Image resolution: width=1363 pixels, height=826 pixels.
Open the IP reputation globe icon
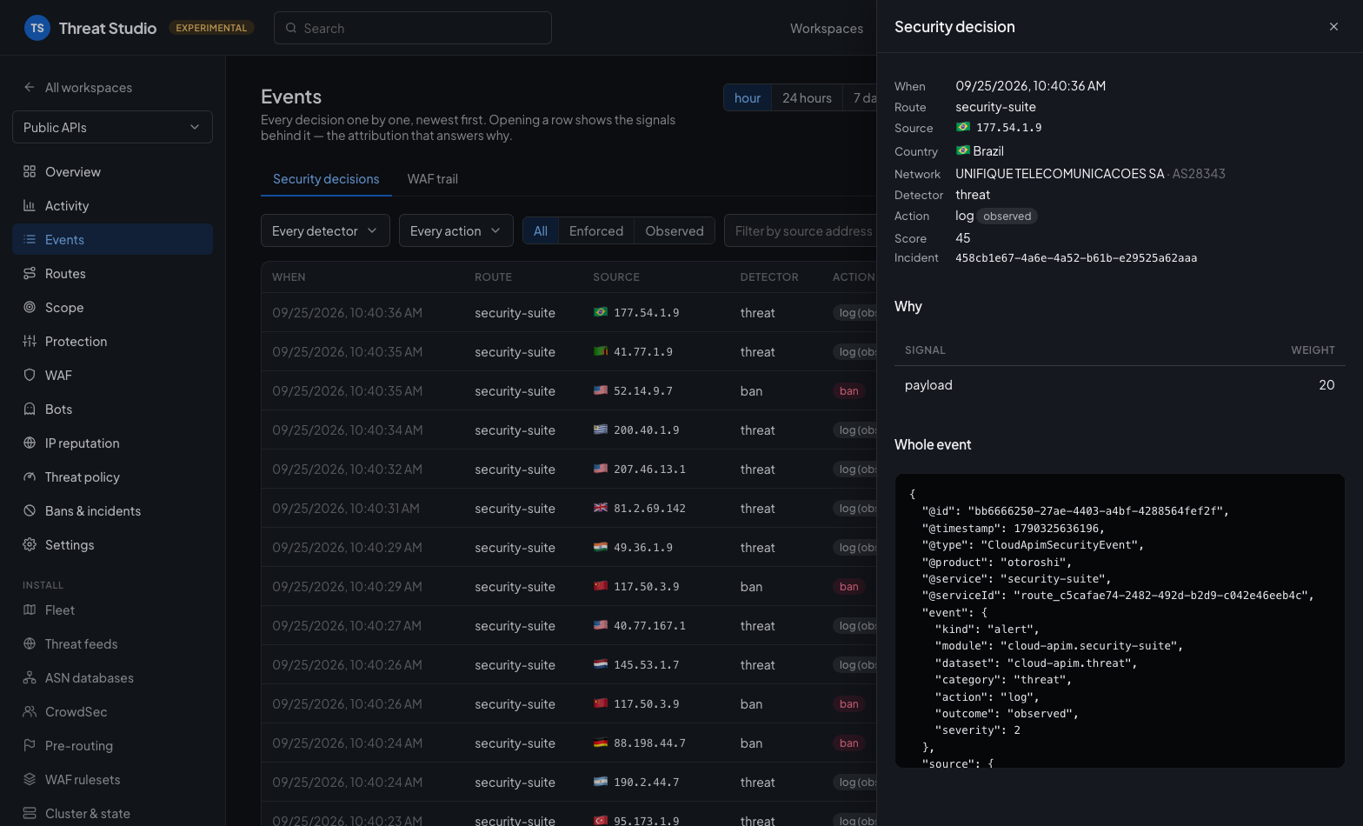(x=30, y=443)
